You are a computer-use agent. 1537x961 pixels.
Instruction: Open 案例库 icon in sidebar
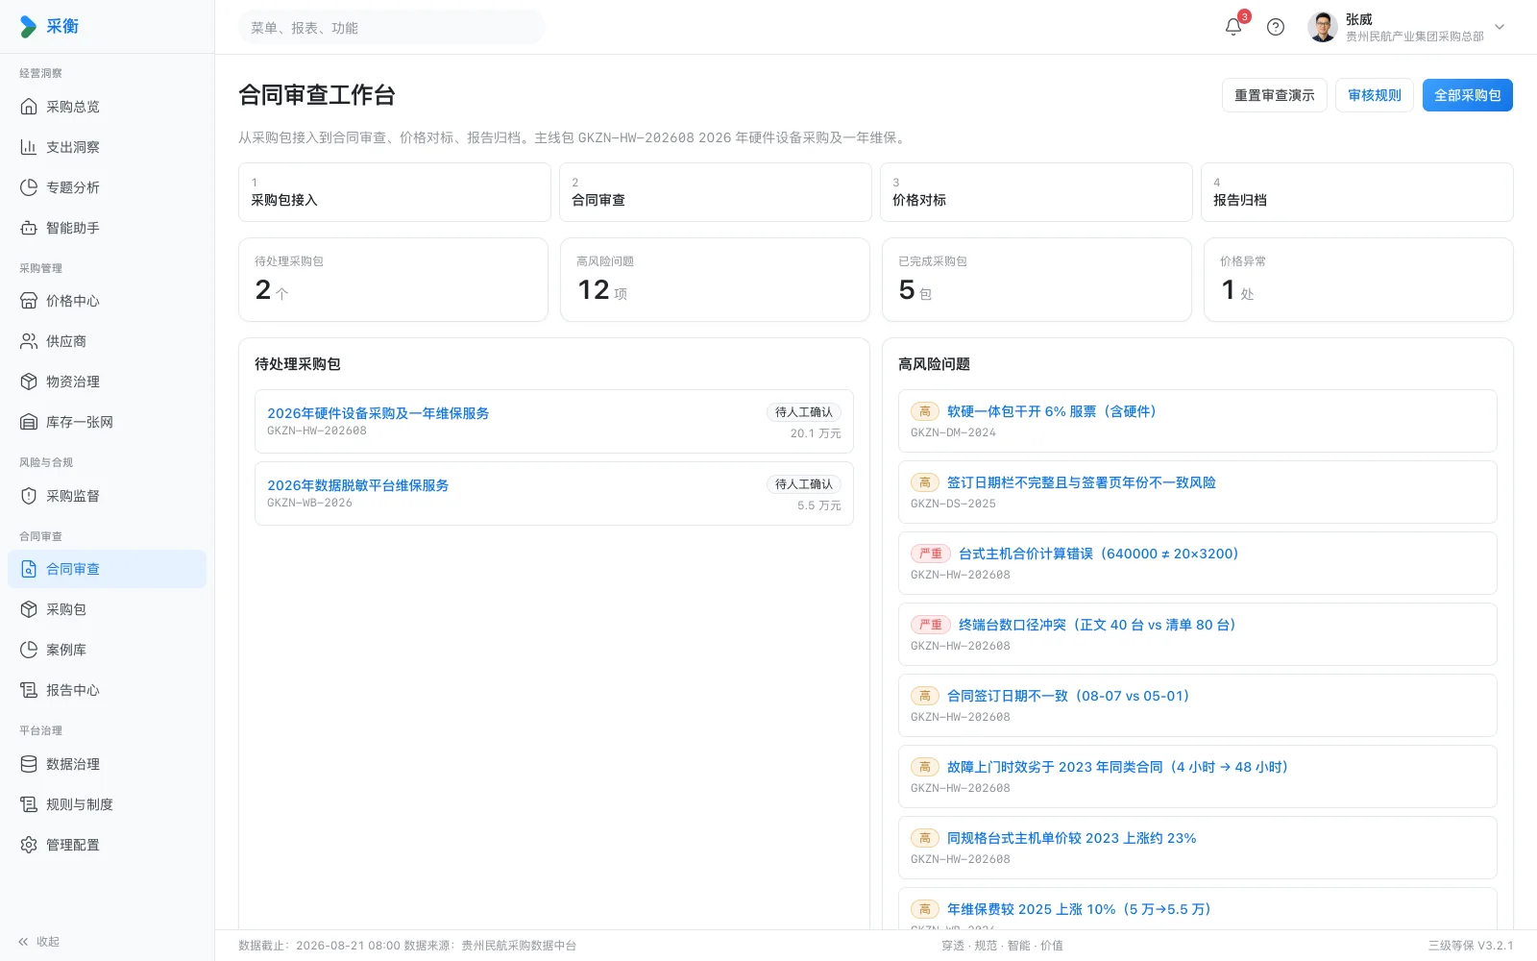pos(29,650)
